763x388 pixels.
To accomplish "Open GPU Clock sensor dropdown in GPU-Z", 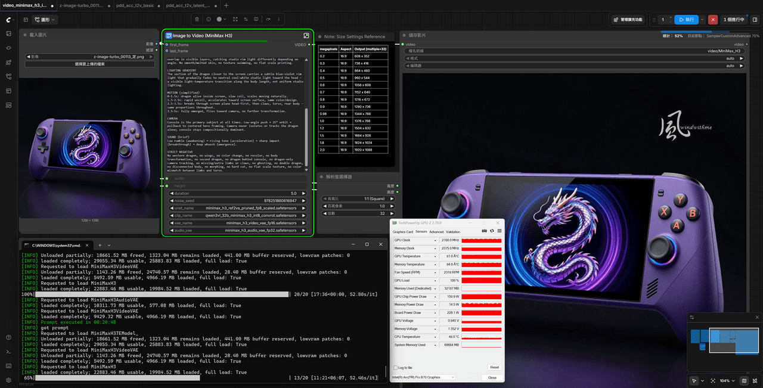I will [435, 240].
